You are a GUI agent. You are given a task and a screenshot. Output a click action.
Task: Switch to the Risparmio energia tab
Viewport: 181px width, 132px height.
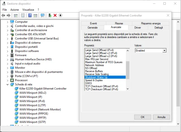click(151, 23)
